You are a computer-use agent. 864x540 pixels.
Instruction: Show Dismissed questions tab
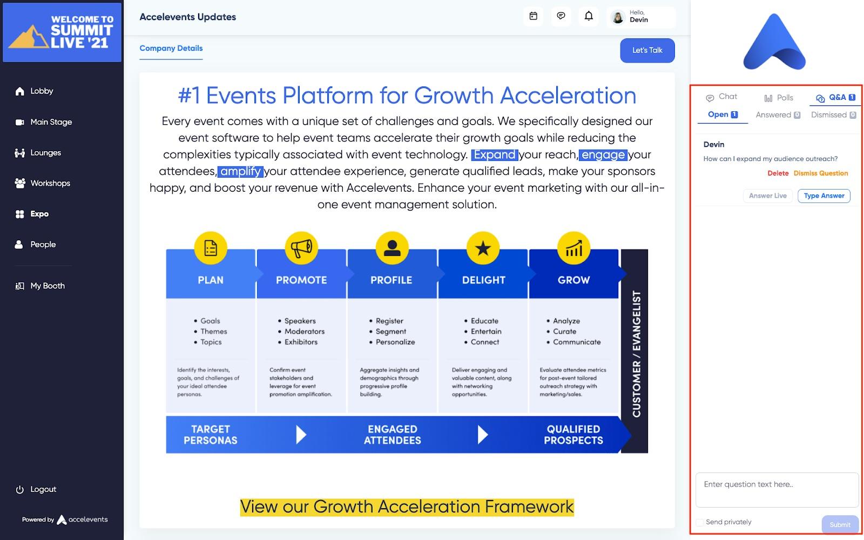click(834, 115)
